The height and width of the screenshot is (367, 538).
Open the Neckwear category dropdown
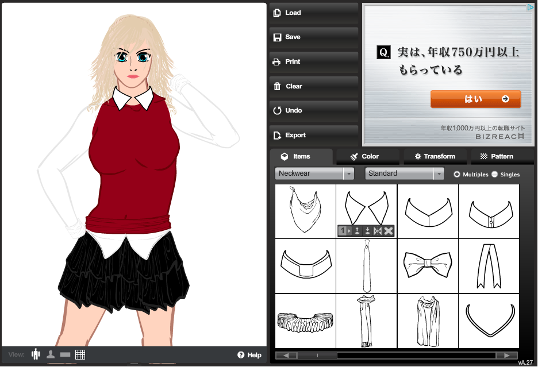click(314, 173)
